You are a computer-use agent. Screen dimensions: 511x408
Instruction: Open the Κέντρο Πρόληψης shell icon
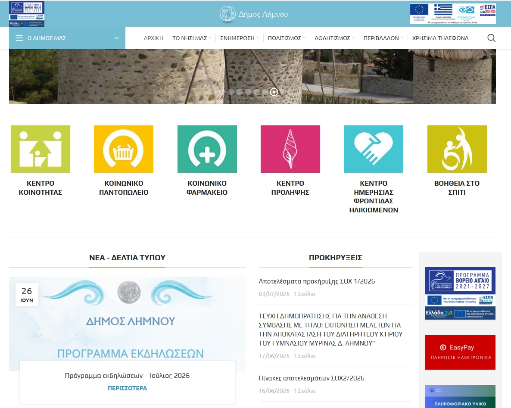(x=290, y=149)
